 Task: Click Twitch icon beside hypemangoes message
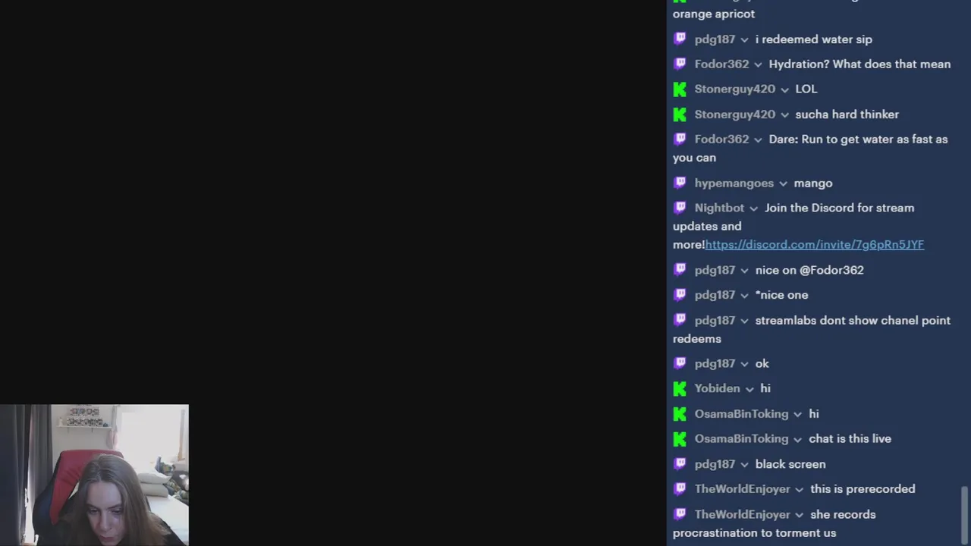[680, 183]
